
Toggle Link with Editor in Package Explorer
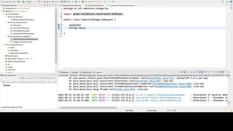[x=47, y=5]
